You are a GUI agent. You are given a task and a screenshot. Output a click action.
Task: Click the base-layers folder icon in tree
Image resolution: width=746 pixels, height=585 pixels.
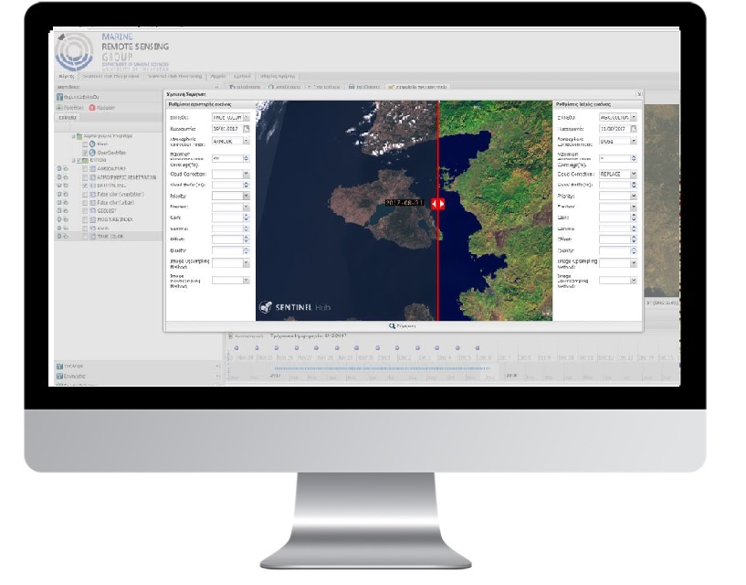79,136
